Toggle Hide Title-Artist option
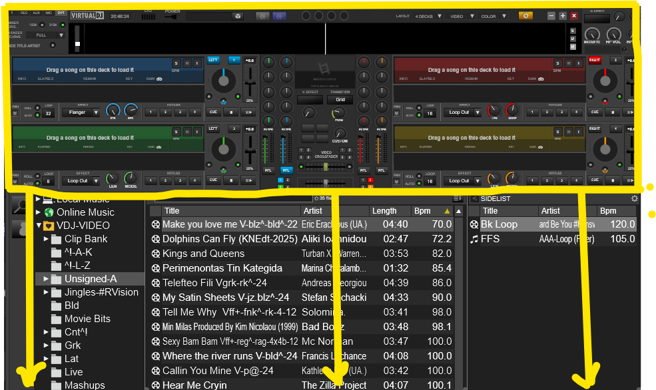This screenshot has height=390, width=656. 53,45
